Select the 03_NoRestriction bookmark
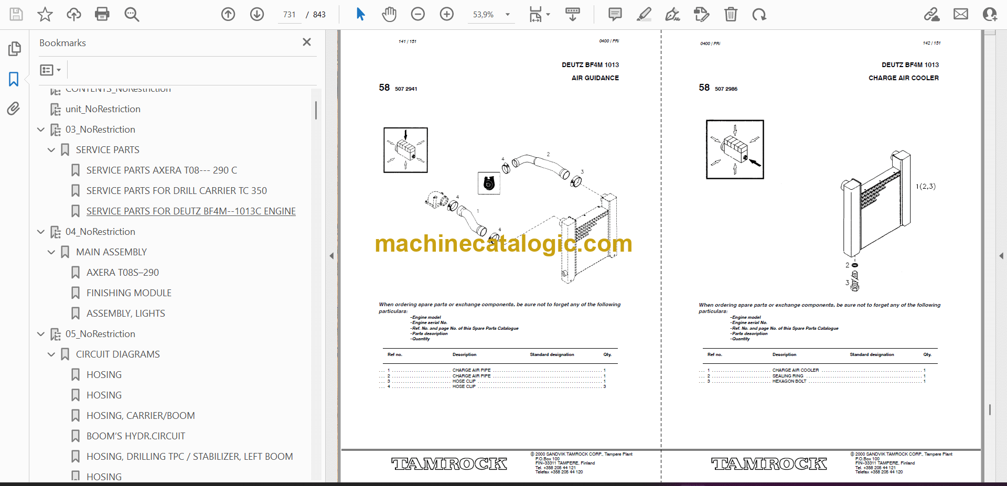 pos(100,129)
